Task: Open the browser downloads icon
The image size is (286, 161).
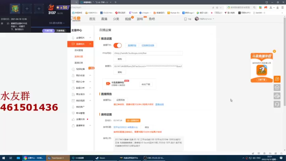Action: pos(277,8)
